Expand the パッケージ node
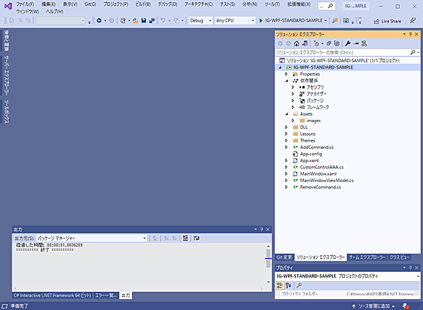The width and height of the screenshot is (423, 310). pos(293,100)
